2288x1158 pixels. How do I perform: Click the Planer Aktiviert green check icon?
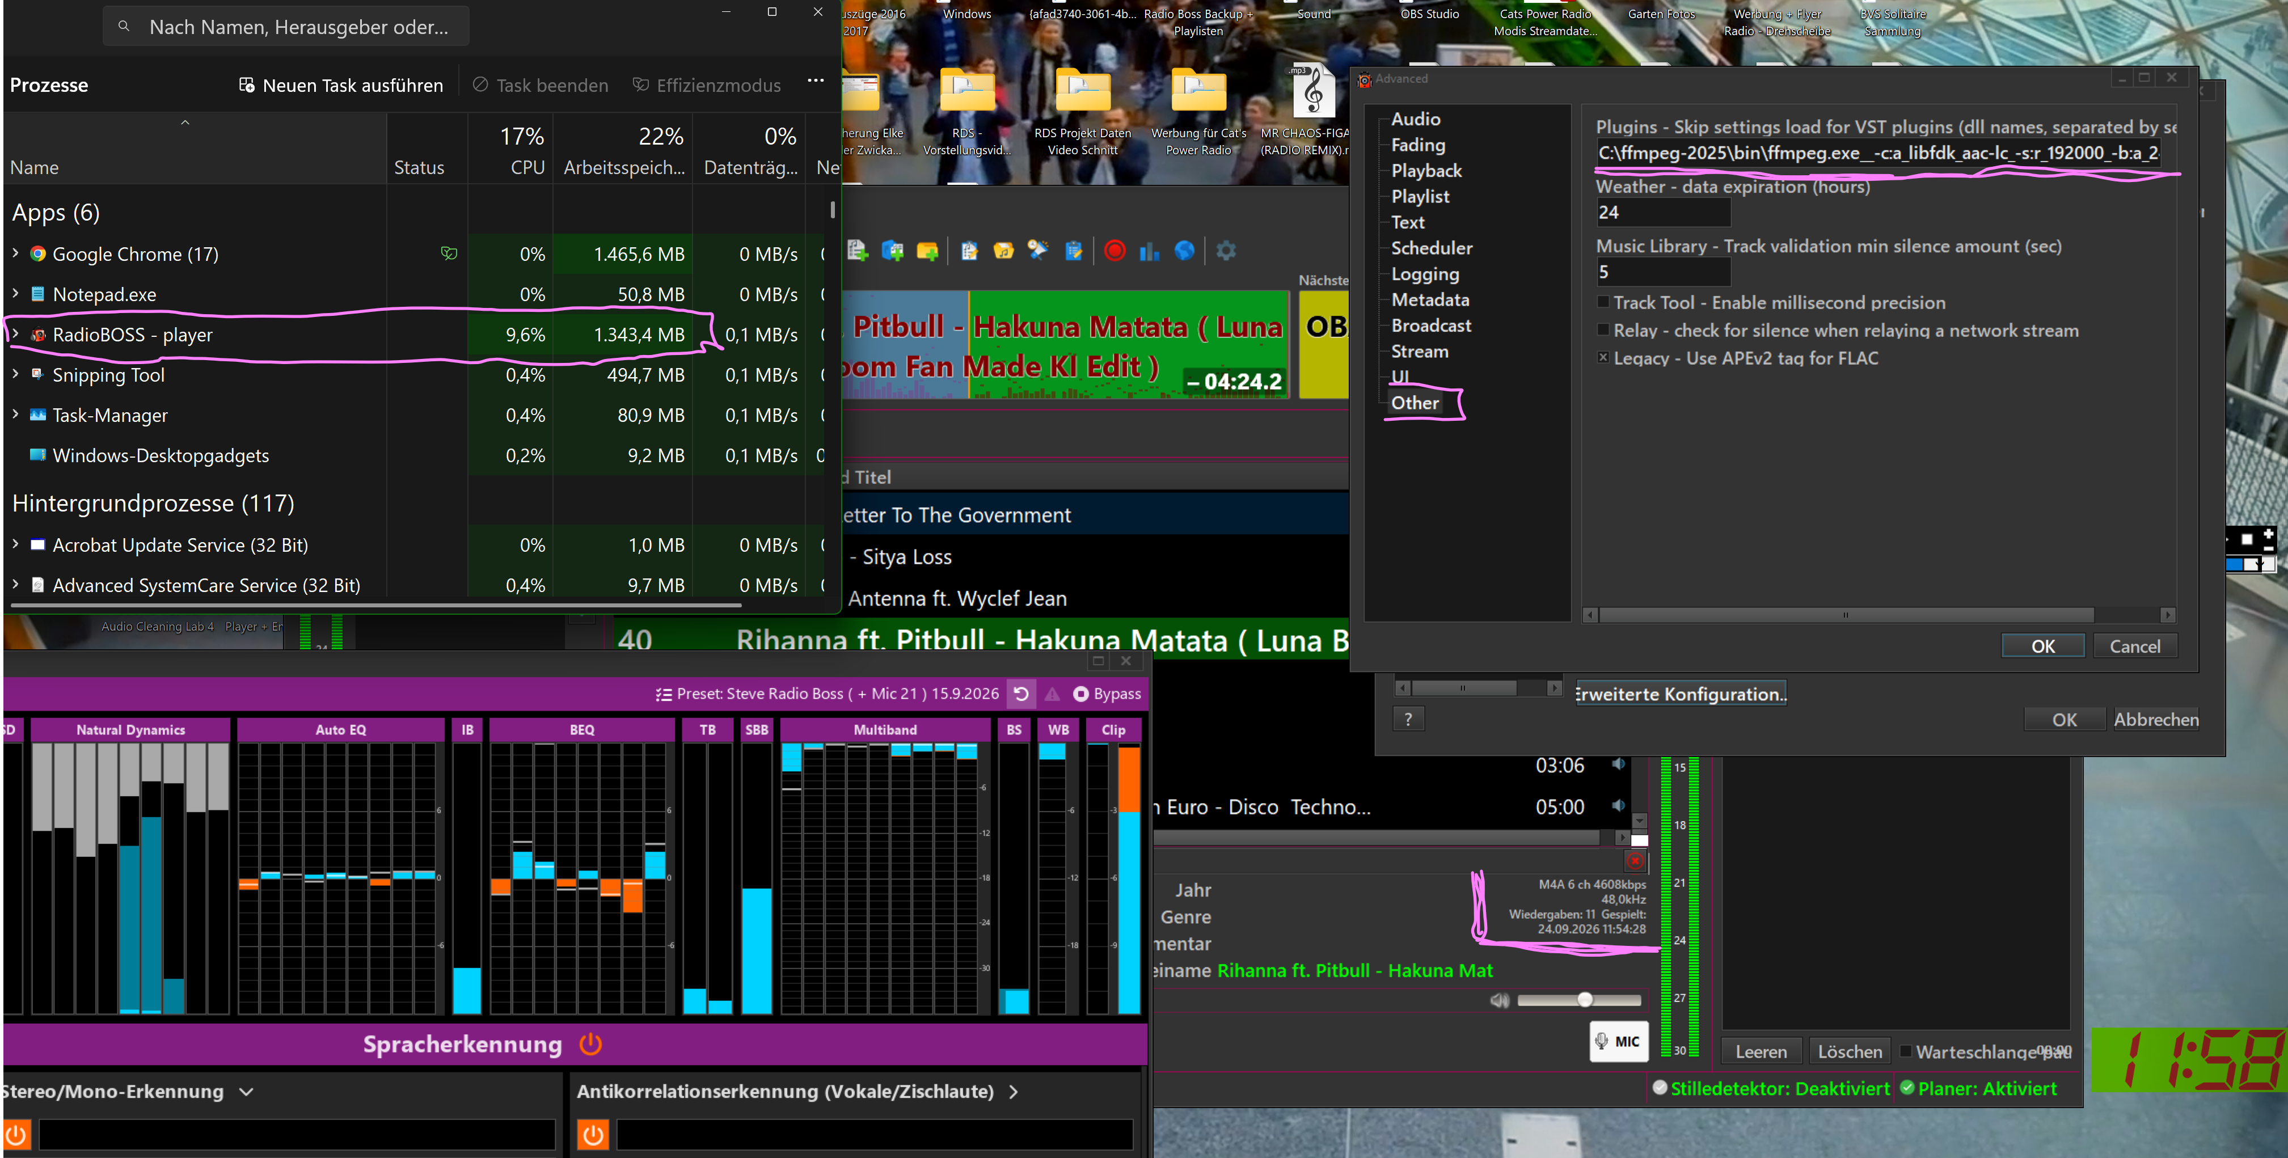coord(1907,1088)
